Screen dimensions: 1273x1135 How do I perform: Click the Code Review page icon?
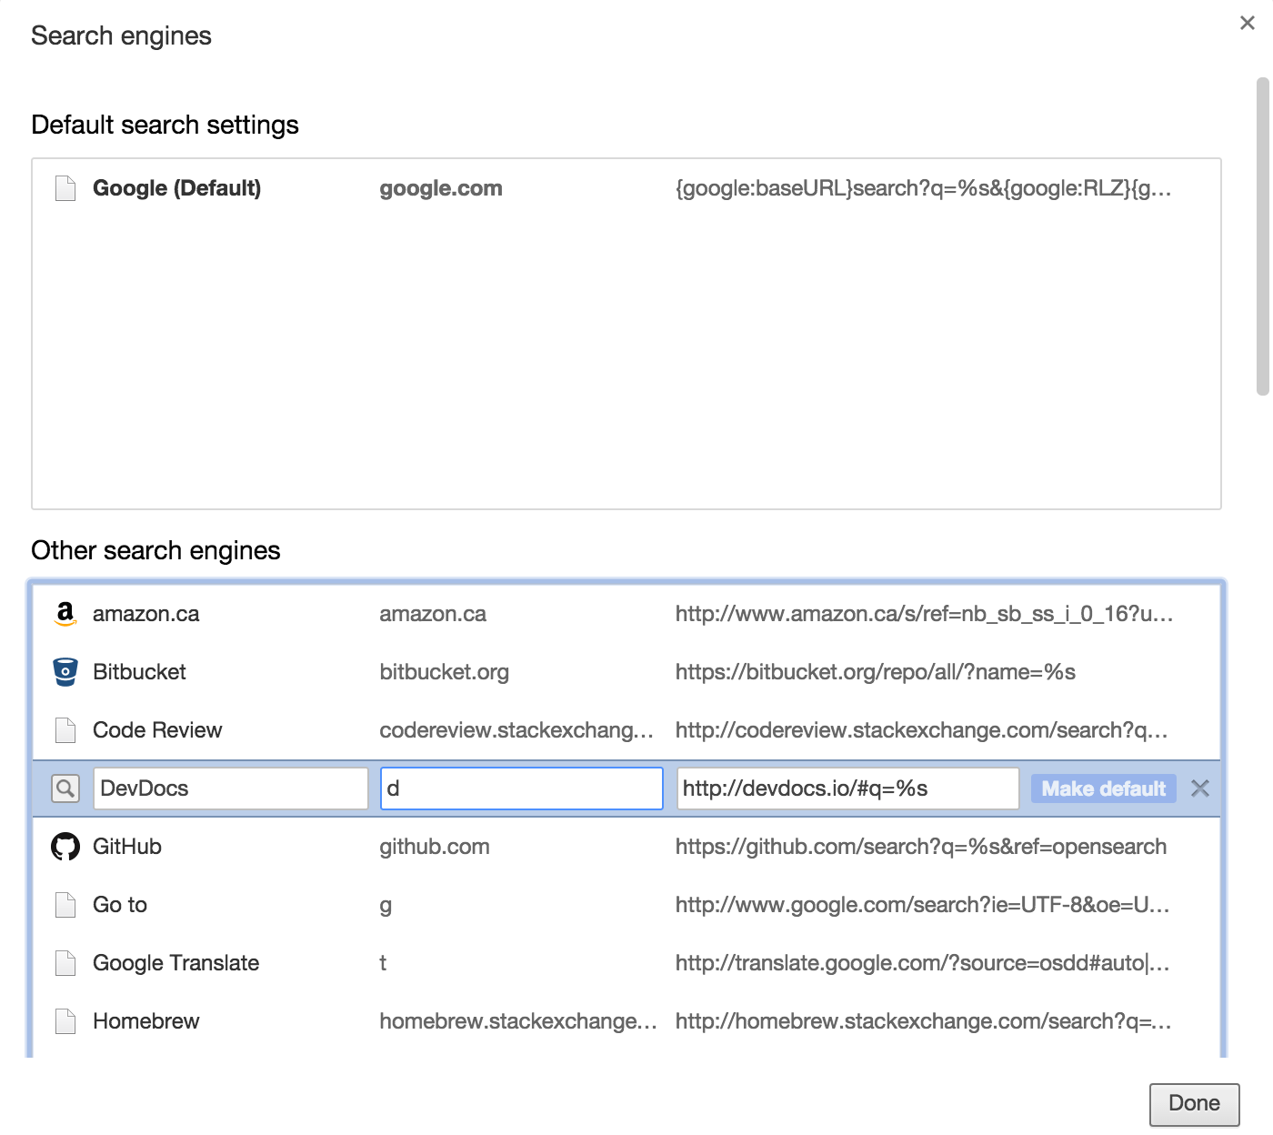65,730
